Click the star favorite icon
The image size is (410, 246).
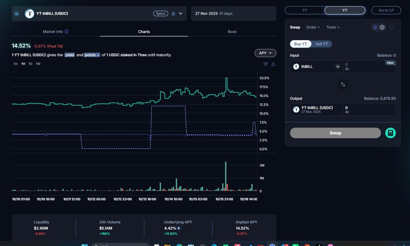173,14
